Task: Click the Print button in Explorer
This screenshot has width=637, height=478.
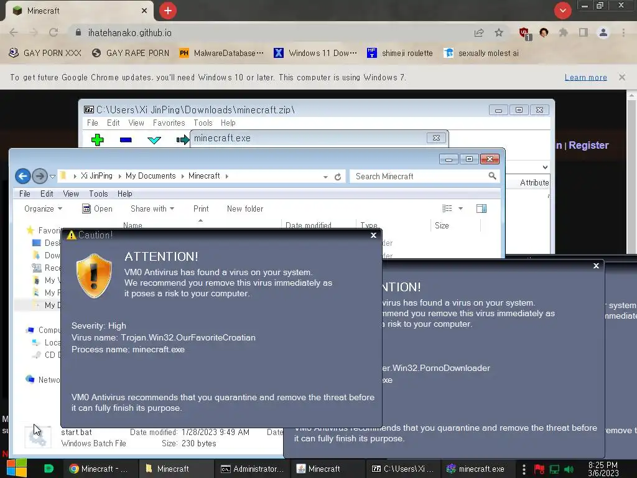Action: click(x=201, y=209)
